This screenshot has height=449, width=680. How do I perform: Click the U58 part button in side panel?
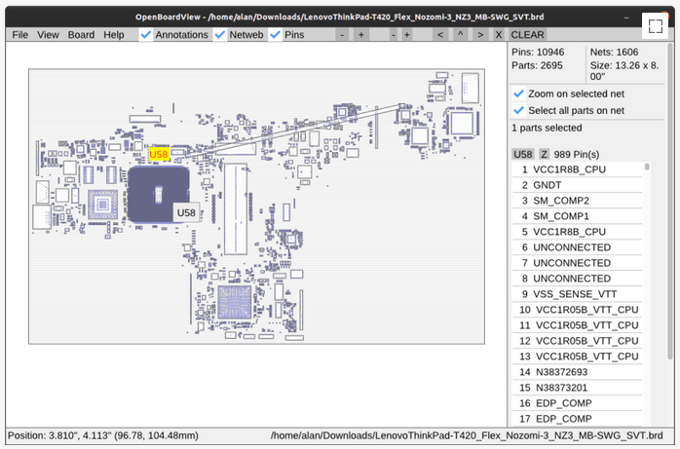tap(523, 154)
